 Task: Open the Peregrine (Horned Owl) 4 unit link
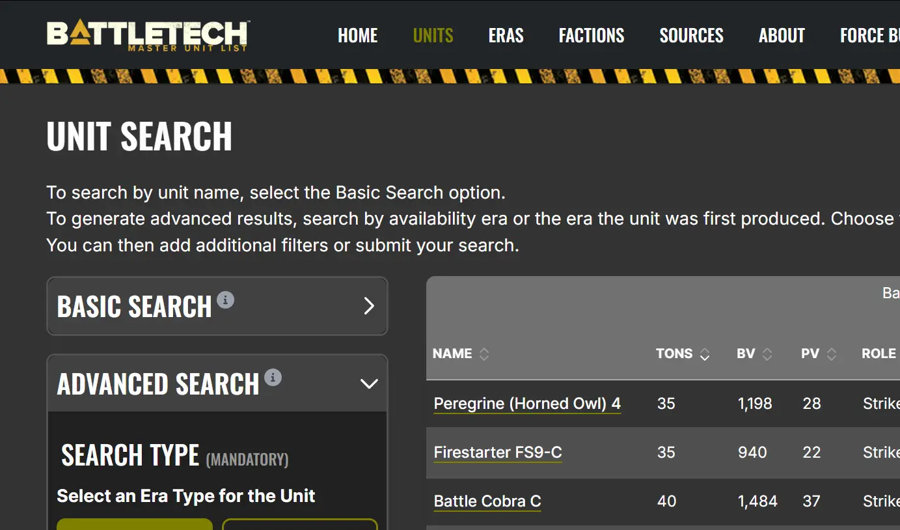click(x=527, y=404)
